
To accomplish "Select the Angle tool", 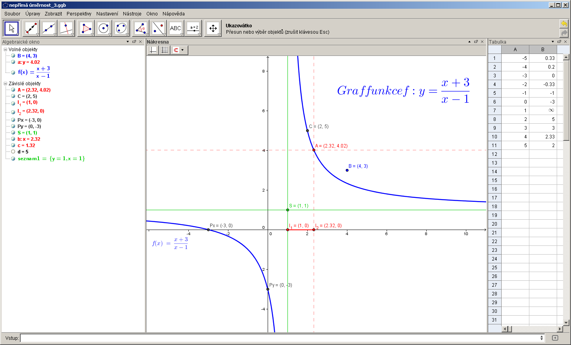I will coord(140,29).
